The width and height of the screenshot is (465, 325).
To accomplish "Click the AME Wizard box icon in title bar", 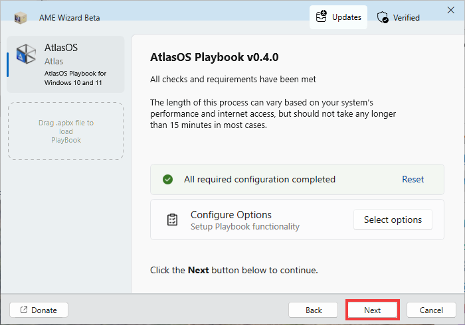I will tap(21, 17).
